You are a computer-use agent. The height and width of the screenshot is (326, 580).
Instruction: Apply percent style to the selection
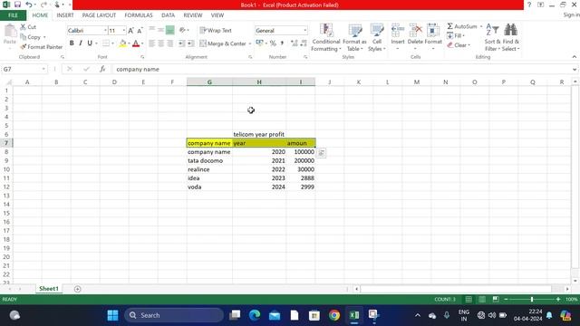click(273, 43)
